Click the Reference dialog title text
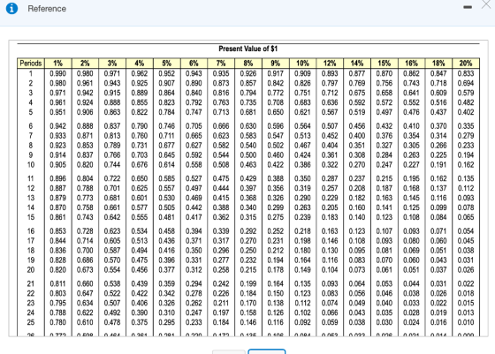The image size is (495, 354). (x=47, y=9)
